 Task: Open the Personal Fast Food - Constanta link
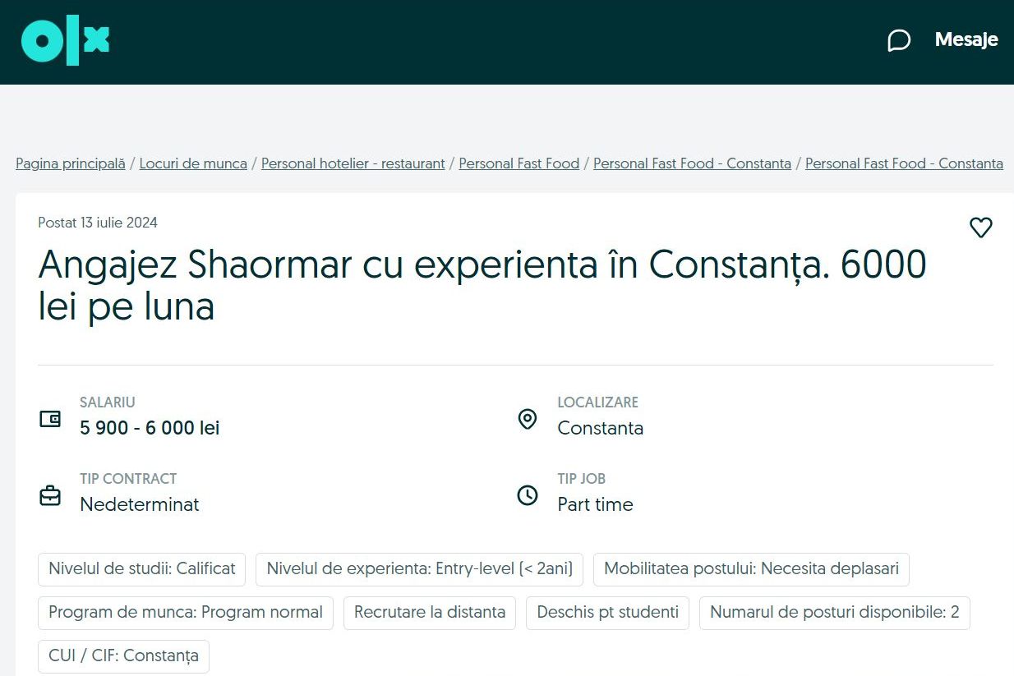(x=692, y=163)
